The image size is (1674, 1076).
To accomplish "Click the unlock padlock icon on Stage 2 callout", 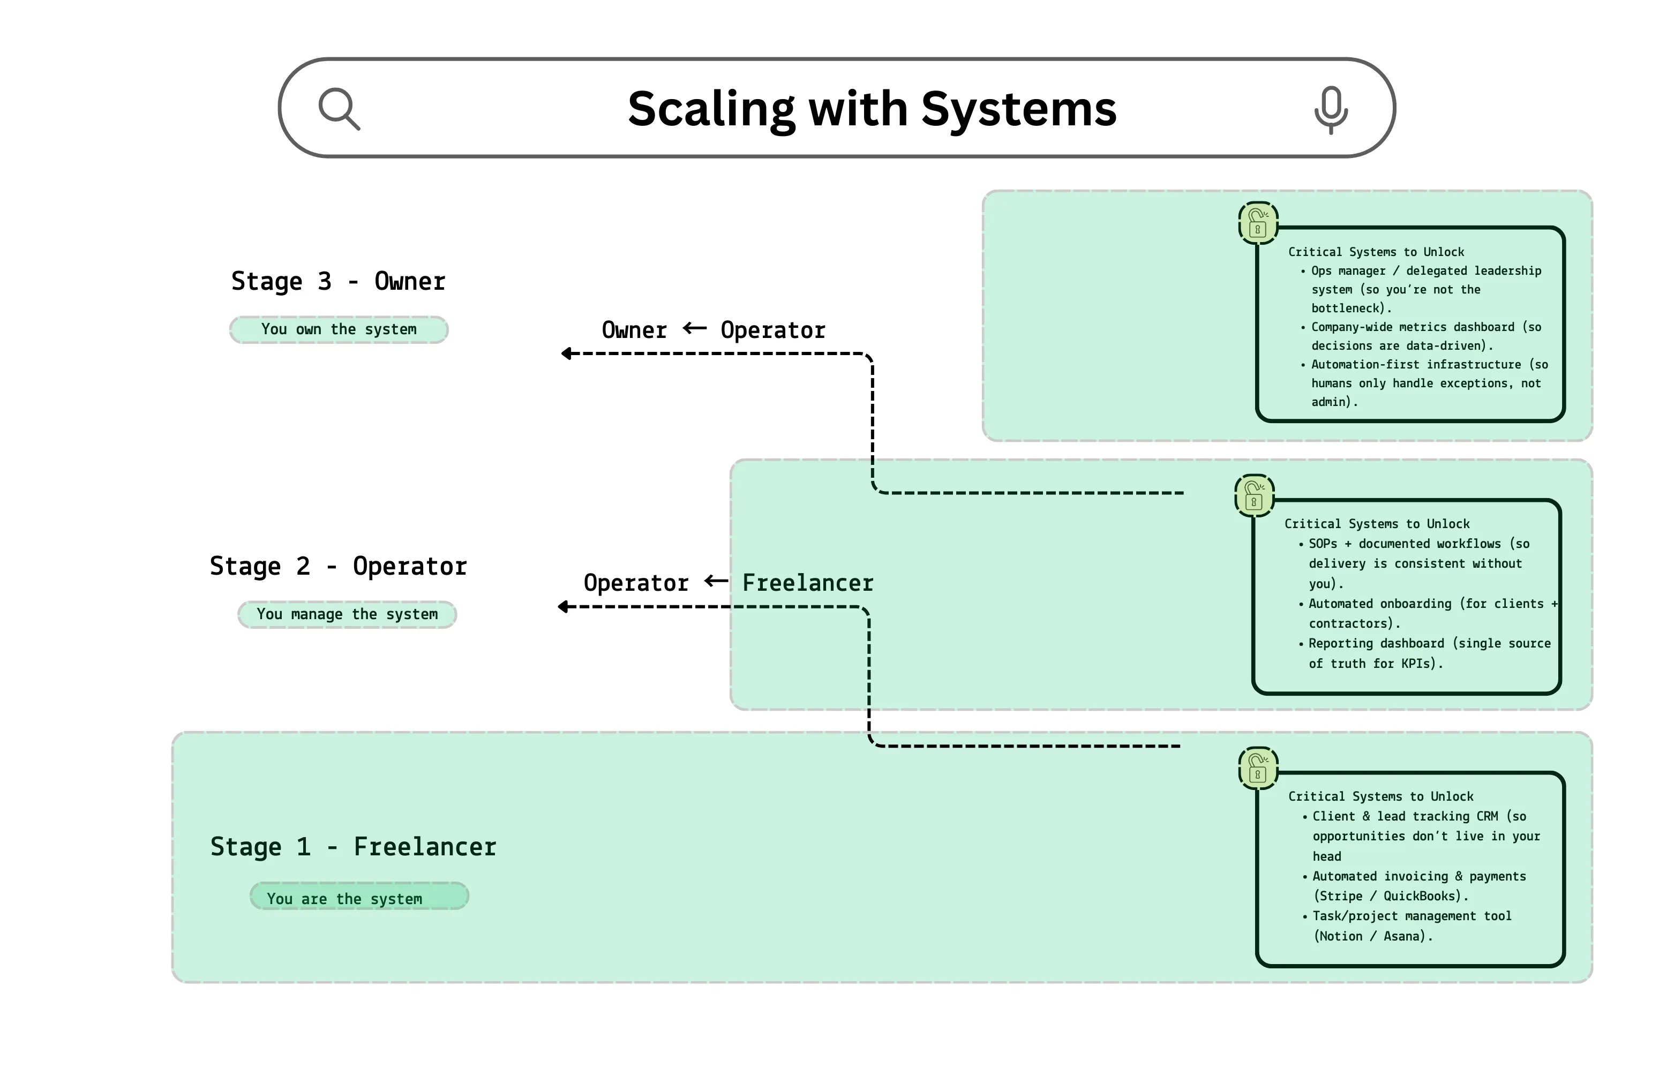I will pos(1253,495).
